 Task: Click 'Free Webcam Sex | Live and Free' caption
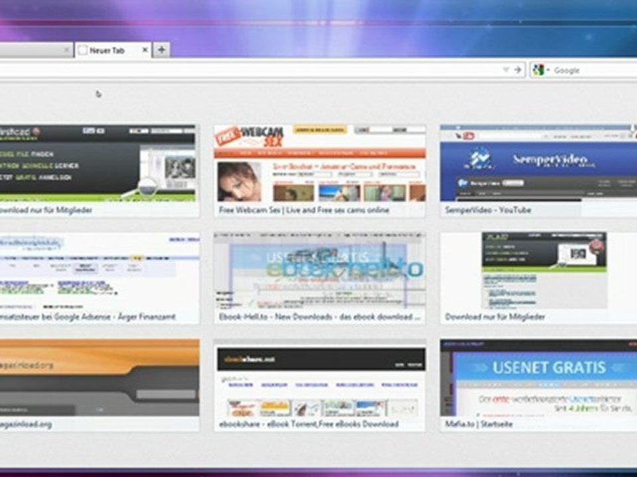coord(304,210)
